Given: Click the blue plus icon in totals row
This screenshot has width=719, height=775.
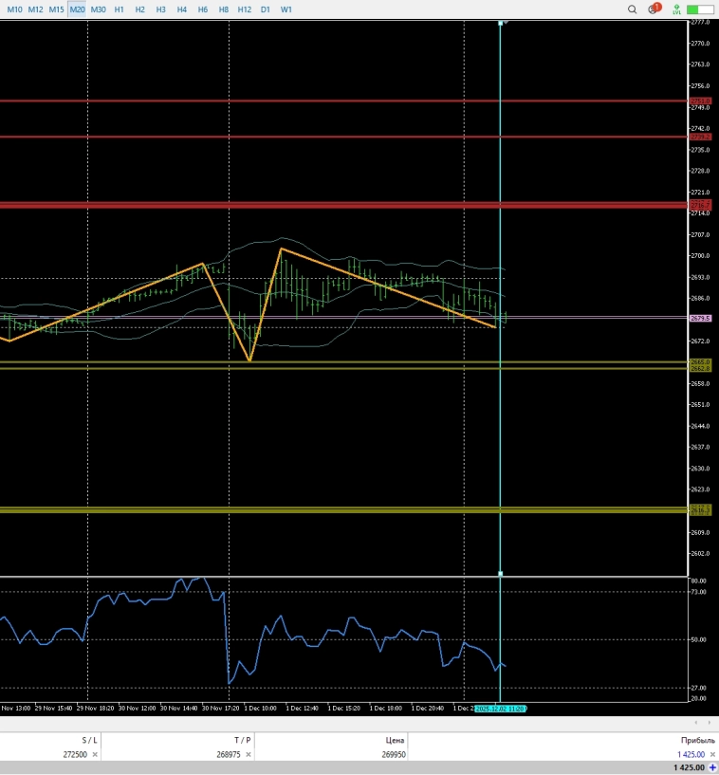Looking at the screenshot, I should click(712, 767).
